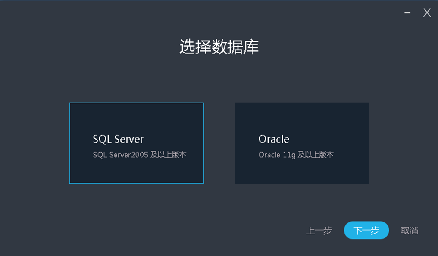This screenshot has height=256, width=438.
Task: Click the 下一步 button
Action: pos(366,231)
